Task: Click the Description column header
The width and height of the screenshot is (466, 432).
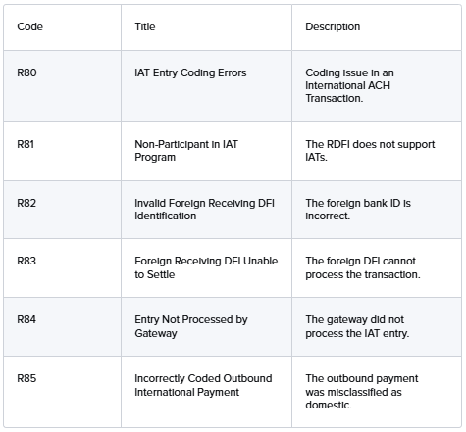Action: click(x=333, y=26)
